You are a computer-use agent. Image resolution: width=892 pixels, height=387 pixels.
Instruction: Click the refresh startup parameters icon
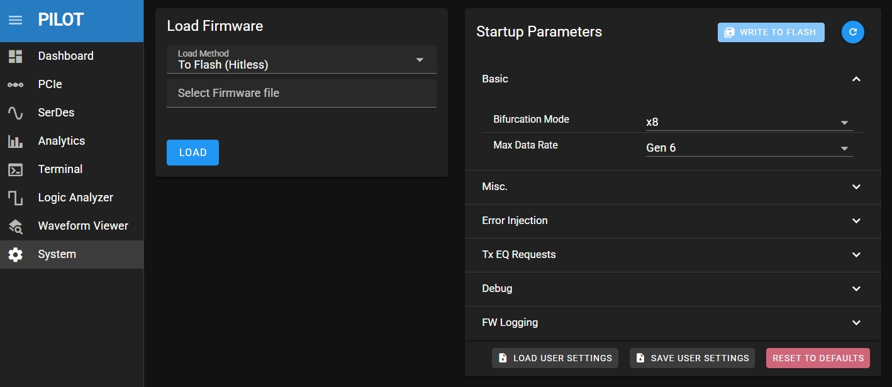coord(852,32)
